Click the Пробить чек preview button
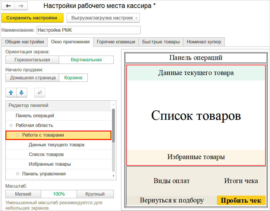 (241, 200)
